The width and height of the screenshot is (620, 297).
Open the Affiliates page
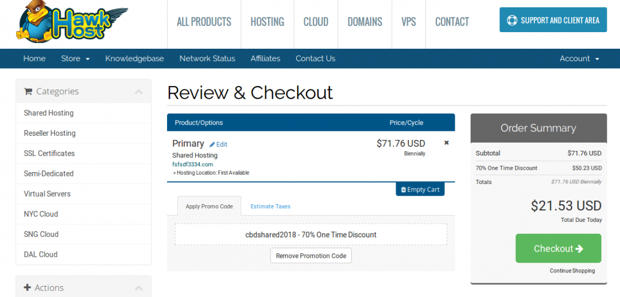[x=265, y=58]
